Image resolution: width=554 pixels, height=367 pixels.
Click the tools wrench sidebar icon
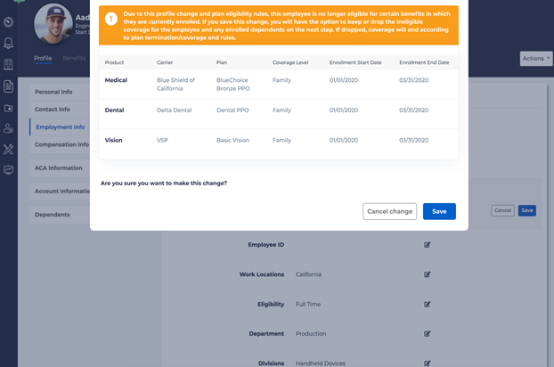point(8,150)
